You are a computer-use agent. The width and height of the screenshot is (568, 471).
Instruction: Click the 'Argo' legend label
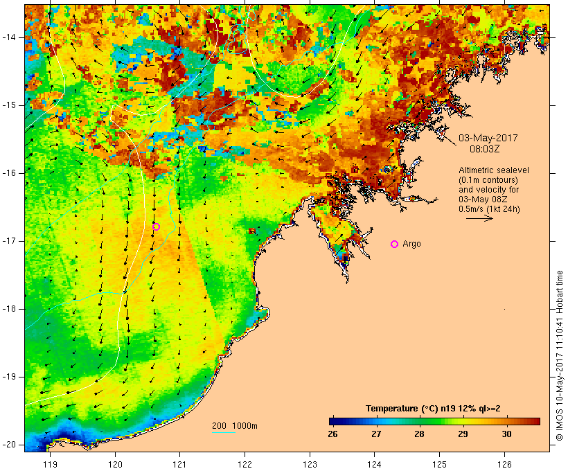412,244
